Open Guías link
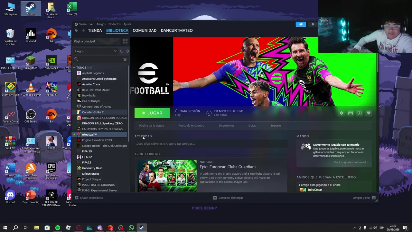This screenshot has height=232, width=412. (252, 126)
